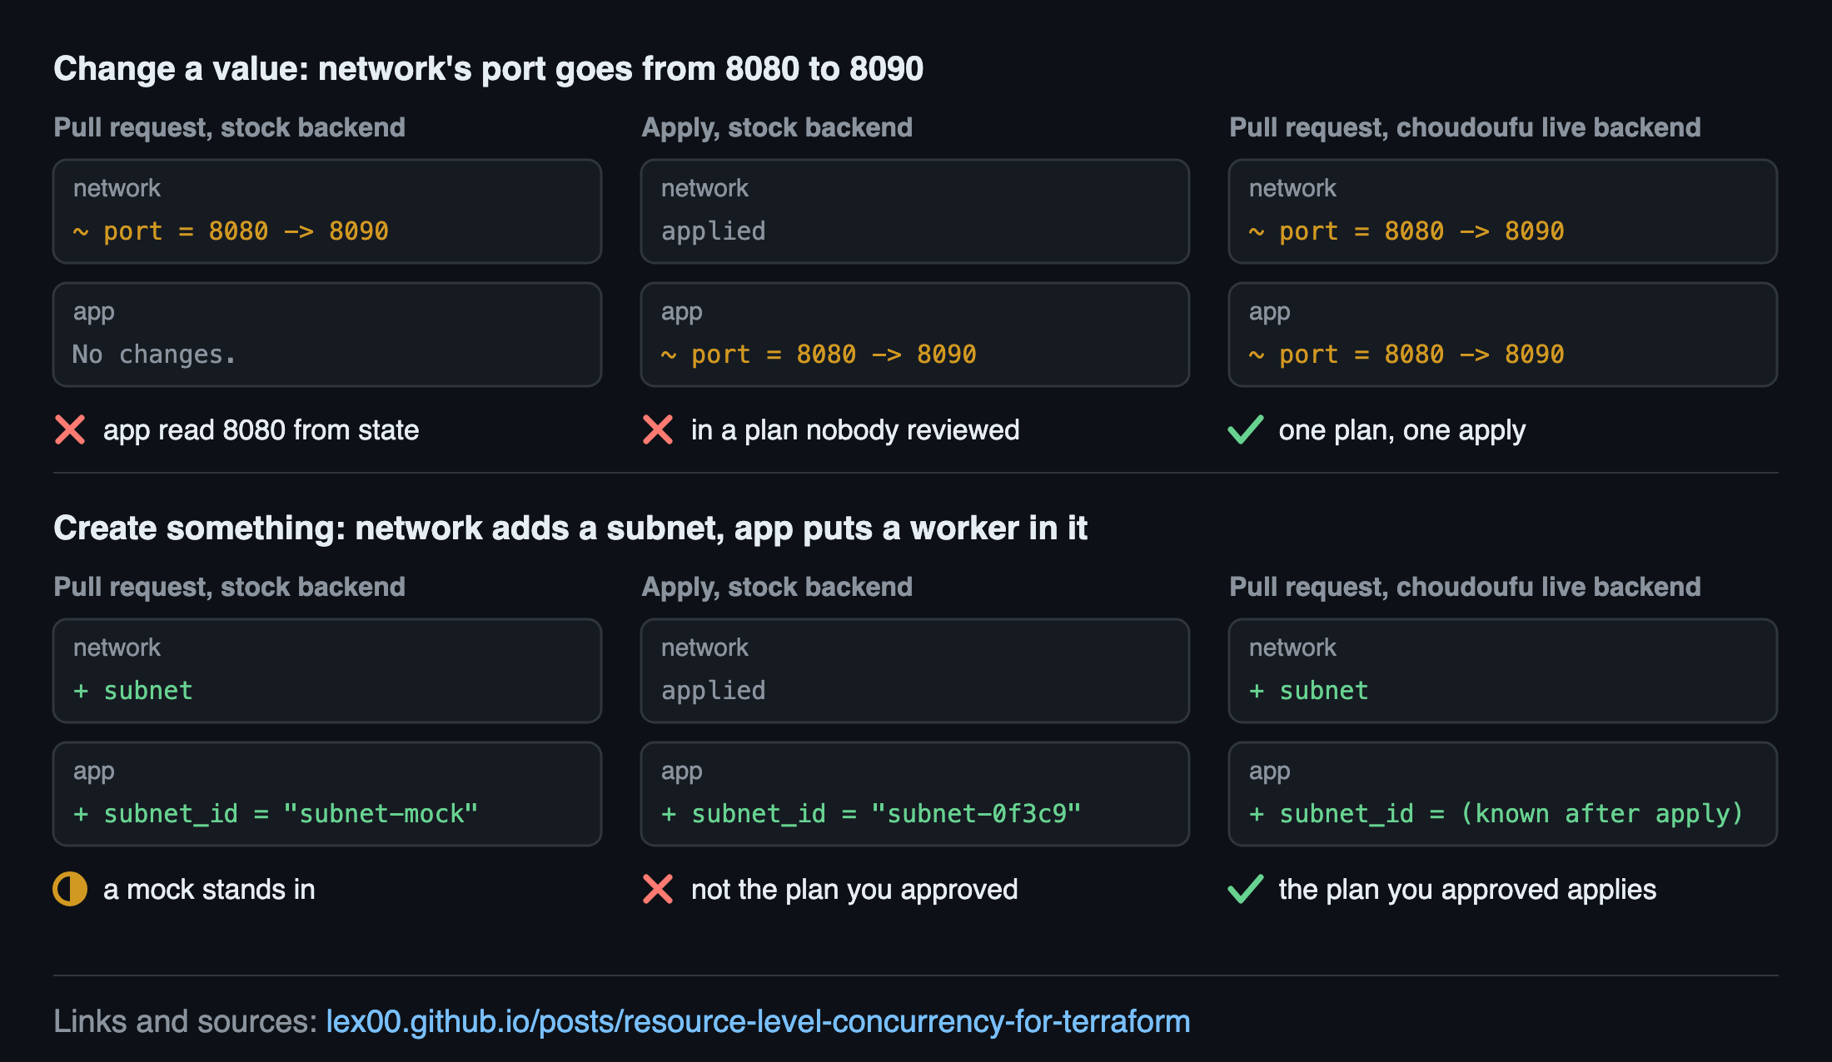Click red X beside 'app read 8080 from state'
Screen dimensions: 1832x1062
tap(70, 429)
